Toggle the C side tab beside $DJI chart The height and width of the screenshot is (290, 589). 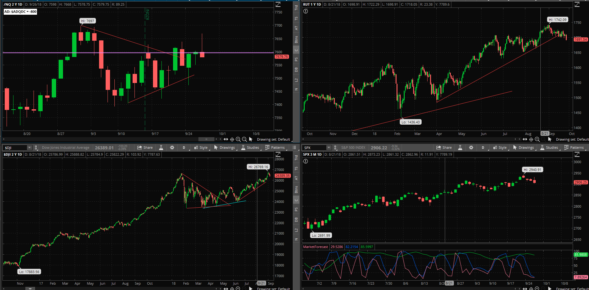click(296, 200)
